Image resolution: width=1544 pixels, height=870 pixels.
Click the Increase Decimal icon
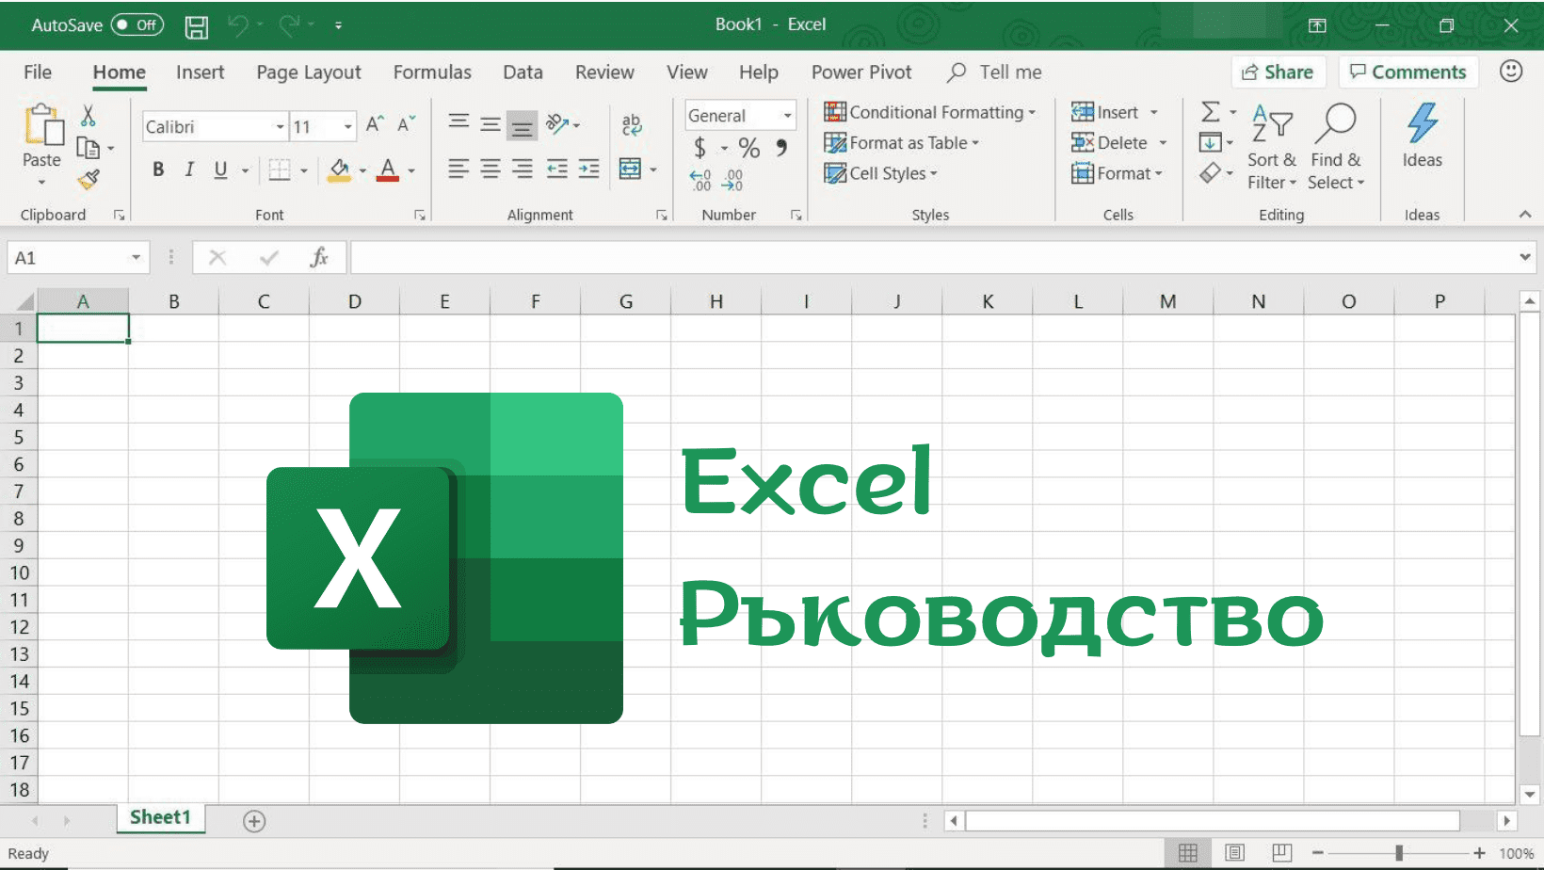click(x=700, y=179)
